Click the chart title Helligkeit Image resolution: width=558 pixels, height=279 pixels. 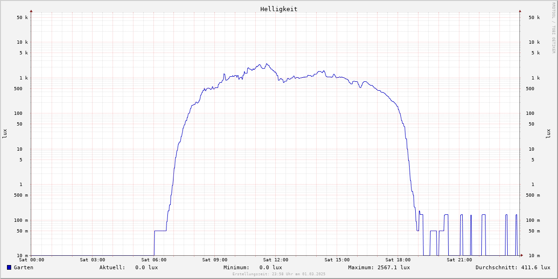pos(279,9)
